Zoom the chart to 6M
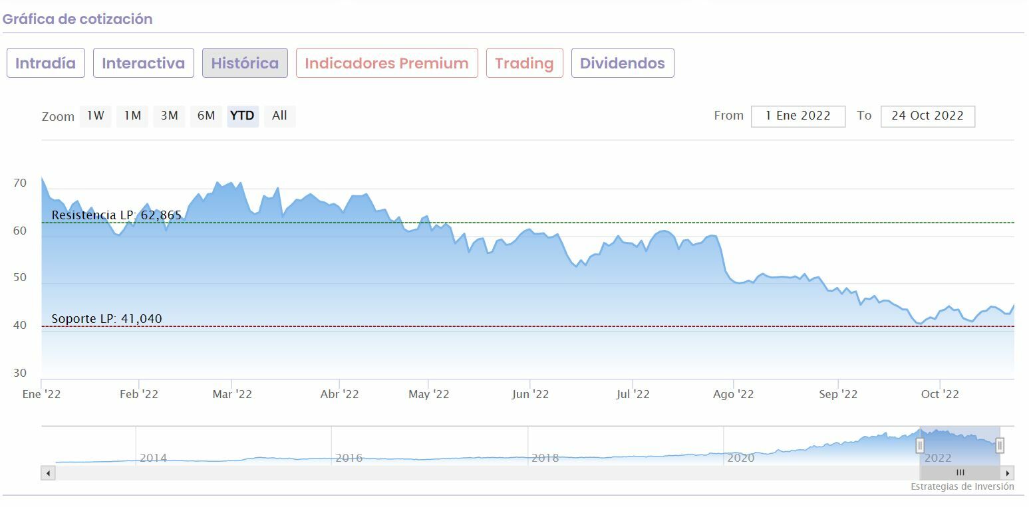 (x=206, y=116)
